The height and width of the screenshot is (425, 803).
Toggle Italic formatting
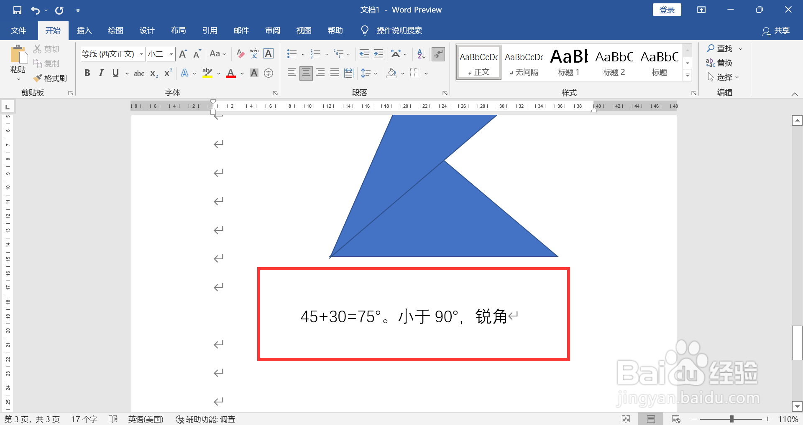pos(101,73)
